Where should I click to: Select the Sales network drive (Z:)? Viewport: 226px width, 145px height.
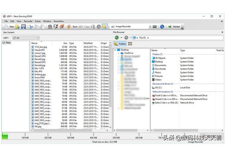165,103
